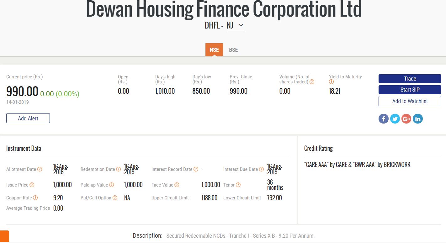The height and width of the screenshot is (243, 446).
Task: Select the NSE exchange tab
Action: 214,50
